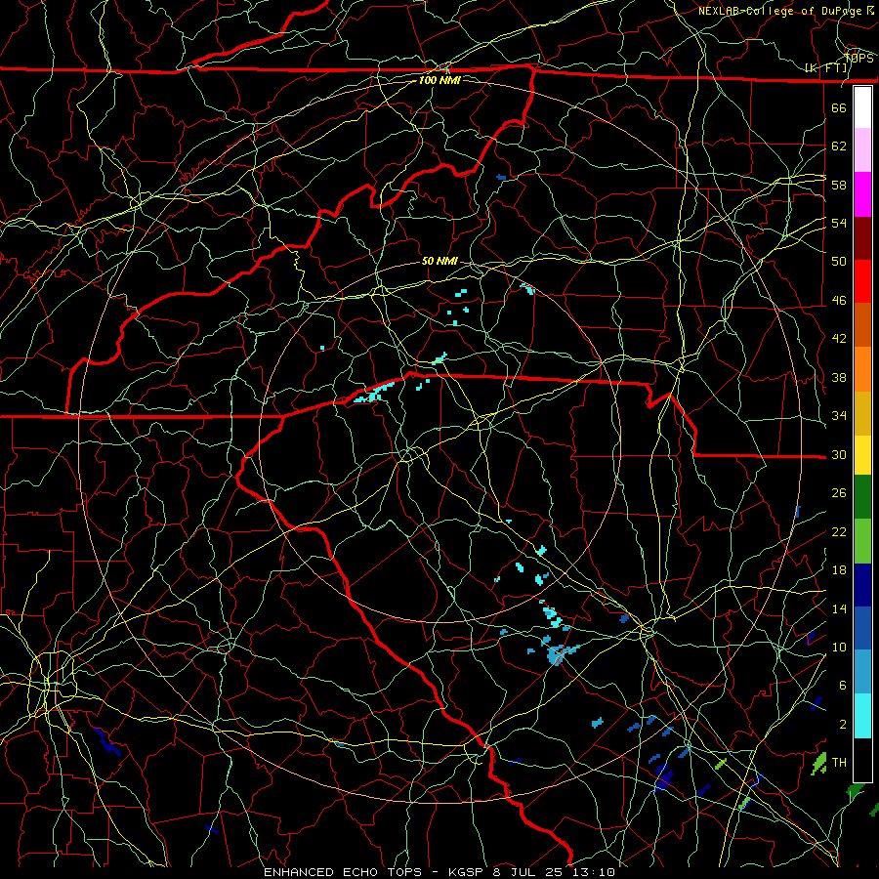Click the "10" scale value
Screen dimensions: 879x879
click(x=839, y=648)
